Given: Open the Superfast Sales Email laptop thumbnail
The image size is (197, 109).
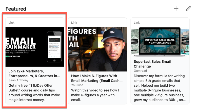Looking at the screenshot, I should click(160, 42).
